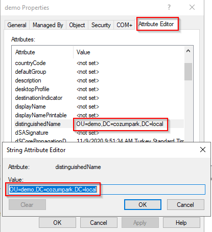Select the distinguishedName attribute row
This screenshot has width=212, height=232.
point(99,124)
